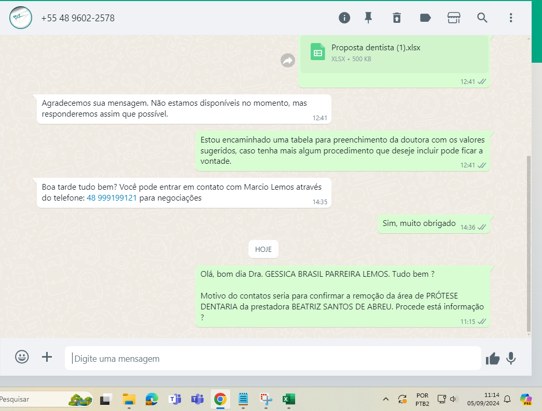Click the green spreadsheet file icon
This screenshot has height=411, width=542.
pos(317,52)
